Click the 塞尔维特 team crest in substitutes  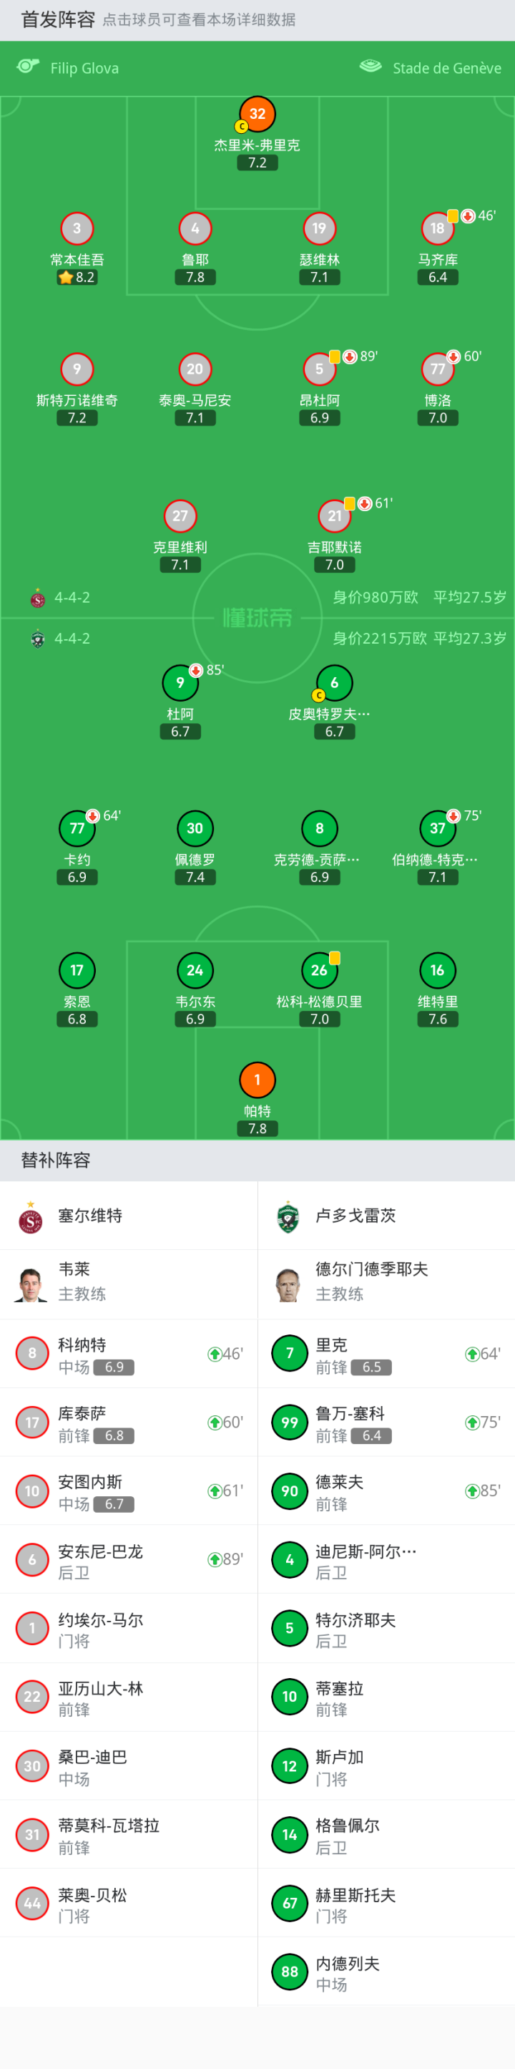(31, 1217)
